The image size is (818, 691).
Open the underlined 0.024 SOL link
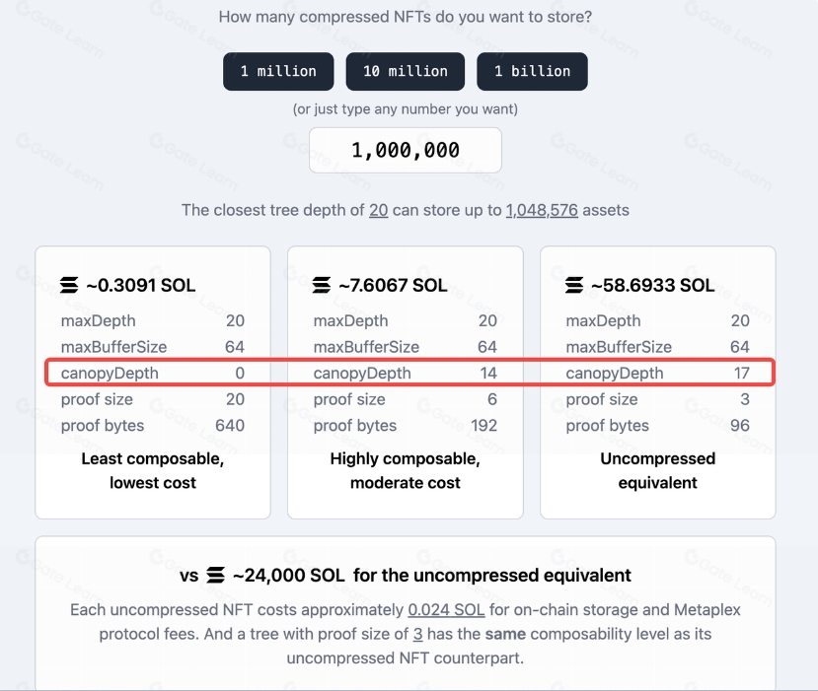[x=447, y=610]
